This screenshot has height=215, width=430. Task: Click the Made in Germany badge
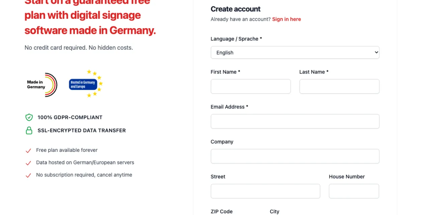click(42, 85)
